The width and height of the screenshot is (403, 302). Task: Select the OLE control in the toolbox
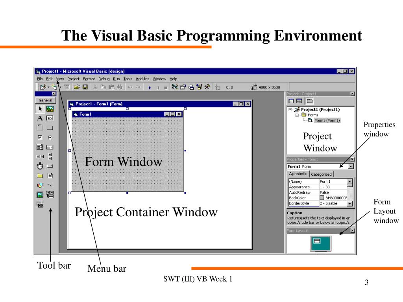pyautogui.click(x=40, y=204)
